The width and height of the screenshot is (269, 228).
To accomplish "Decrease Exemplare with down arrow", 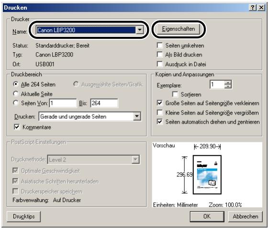I will click(x=228, y=86).
